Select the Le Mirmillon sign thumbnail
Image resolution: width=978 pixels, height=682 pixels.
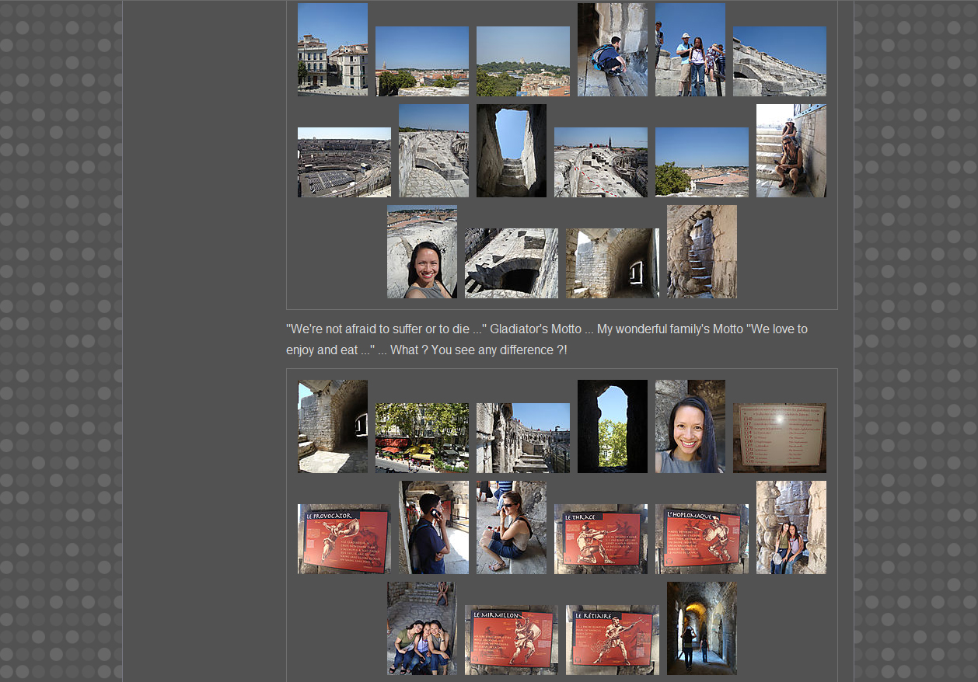(511, 639)
